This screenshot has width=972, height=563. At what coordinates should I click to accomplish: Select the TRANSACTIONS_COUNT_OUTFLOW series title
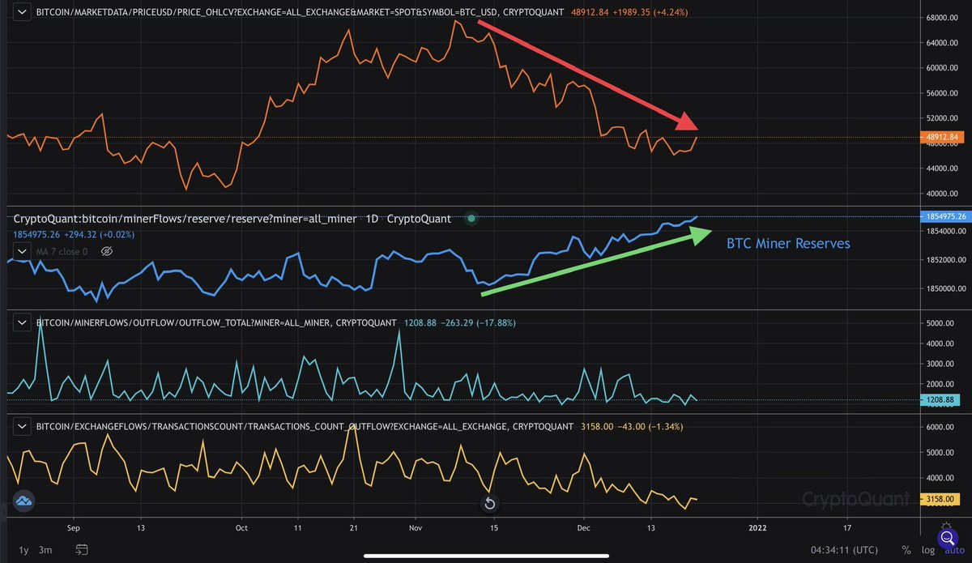[x=304, y=424]
